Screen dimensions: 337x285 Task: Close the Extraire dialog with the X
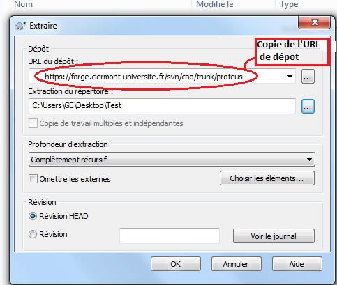click(x=314, y=22)
